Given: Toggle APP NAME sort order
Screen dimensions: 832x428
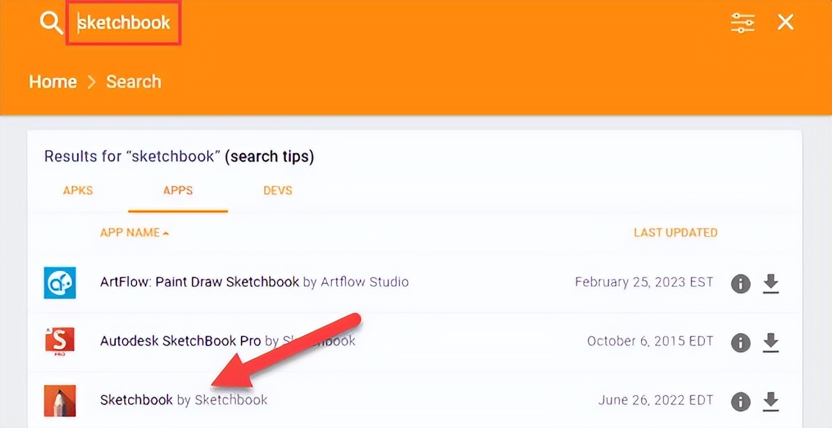Looking at the screenshot, I should pyautogui.click(x=135, y=233).
